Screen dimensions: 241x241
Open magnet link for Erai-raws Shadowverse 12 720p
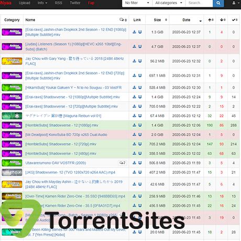140,106
